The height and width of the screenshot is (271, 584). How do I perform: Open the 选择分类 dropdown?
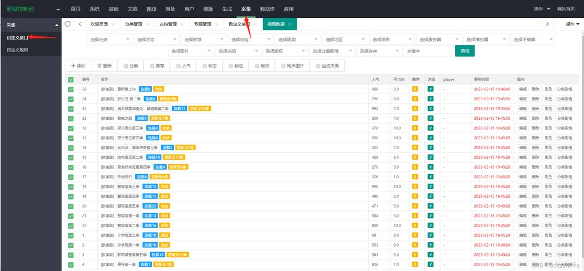110,40
